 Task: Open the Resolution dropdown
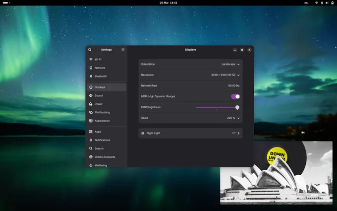coord(225,75)
